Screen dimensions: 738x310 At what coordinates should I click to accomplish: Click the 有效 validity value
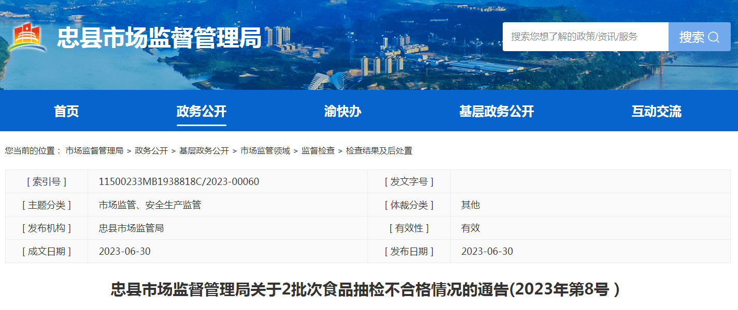pos(471,228)
